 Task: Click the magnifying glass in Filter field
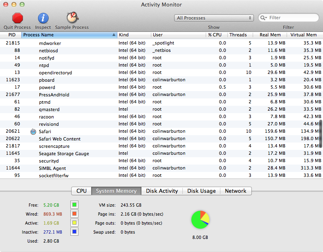point(263,18)
